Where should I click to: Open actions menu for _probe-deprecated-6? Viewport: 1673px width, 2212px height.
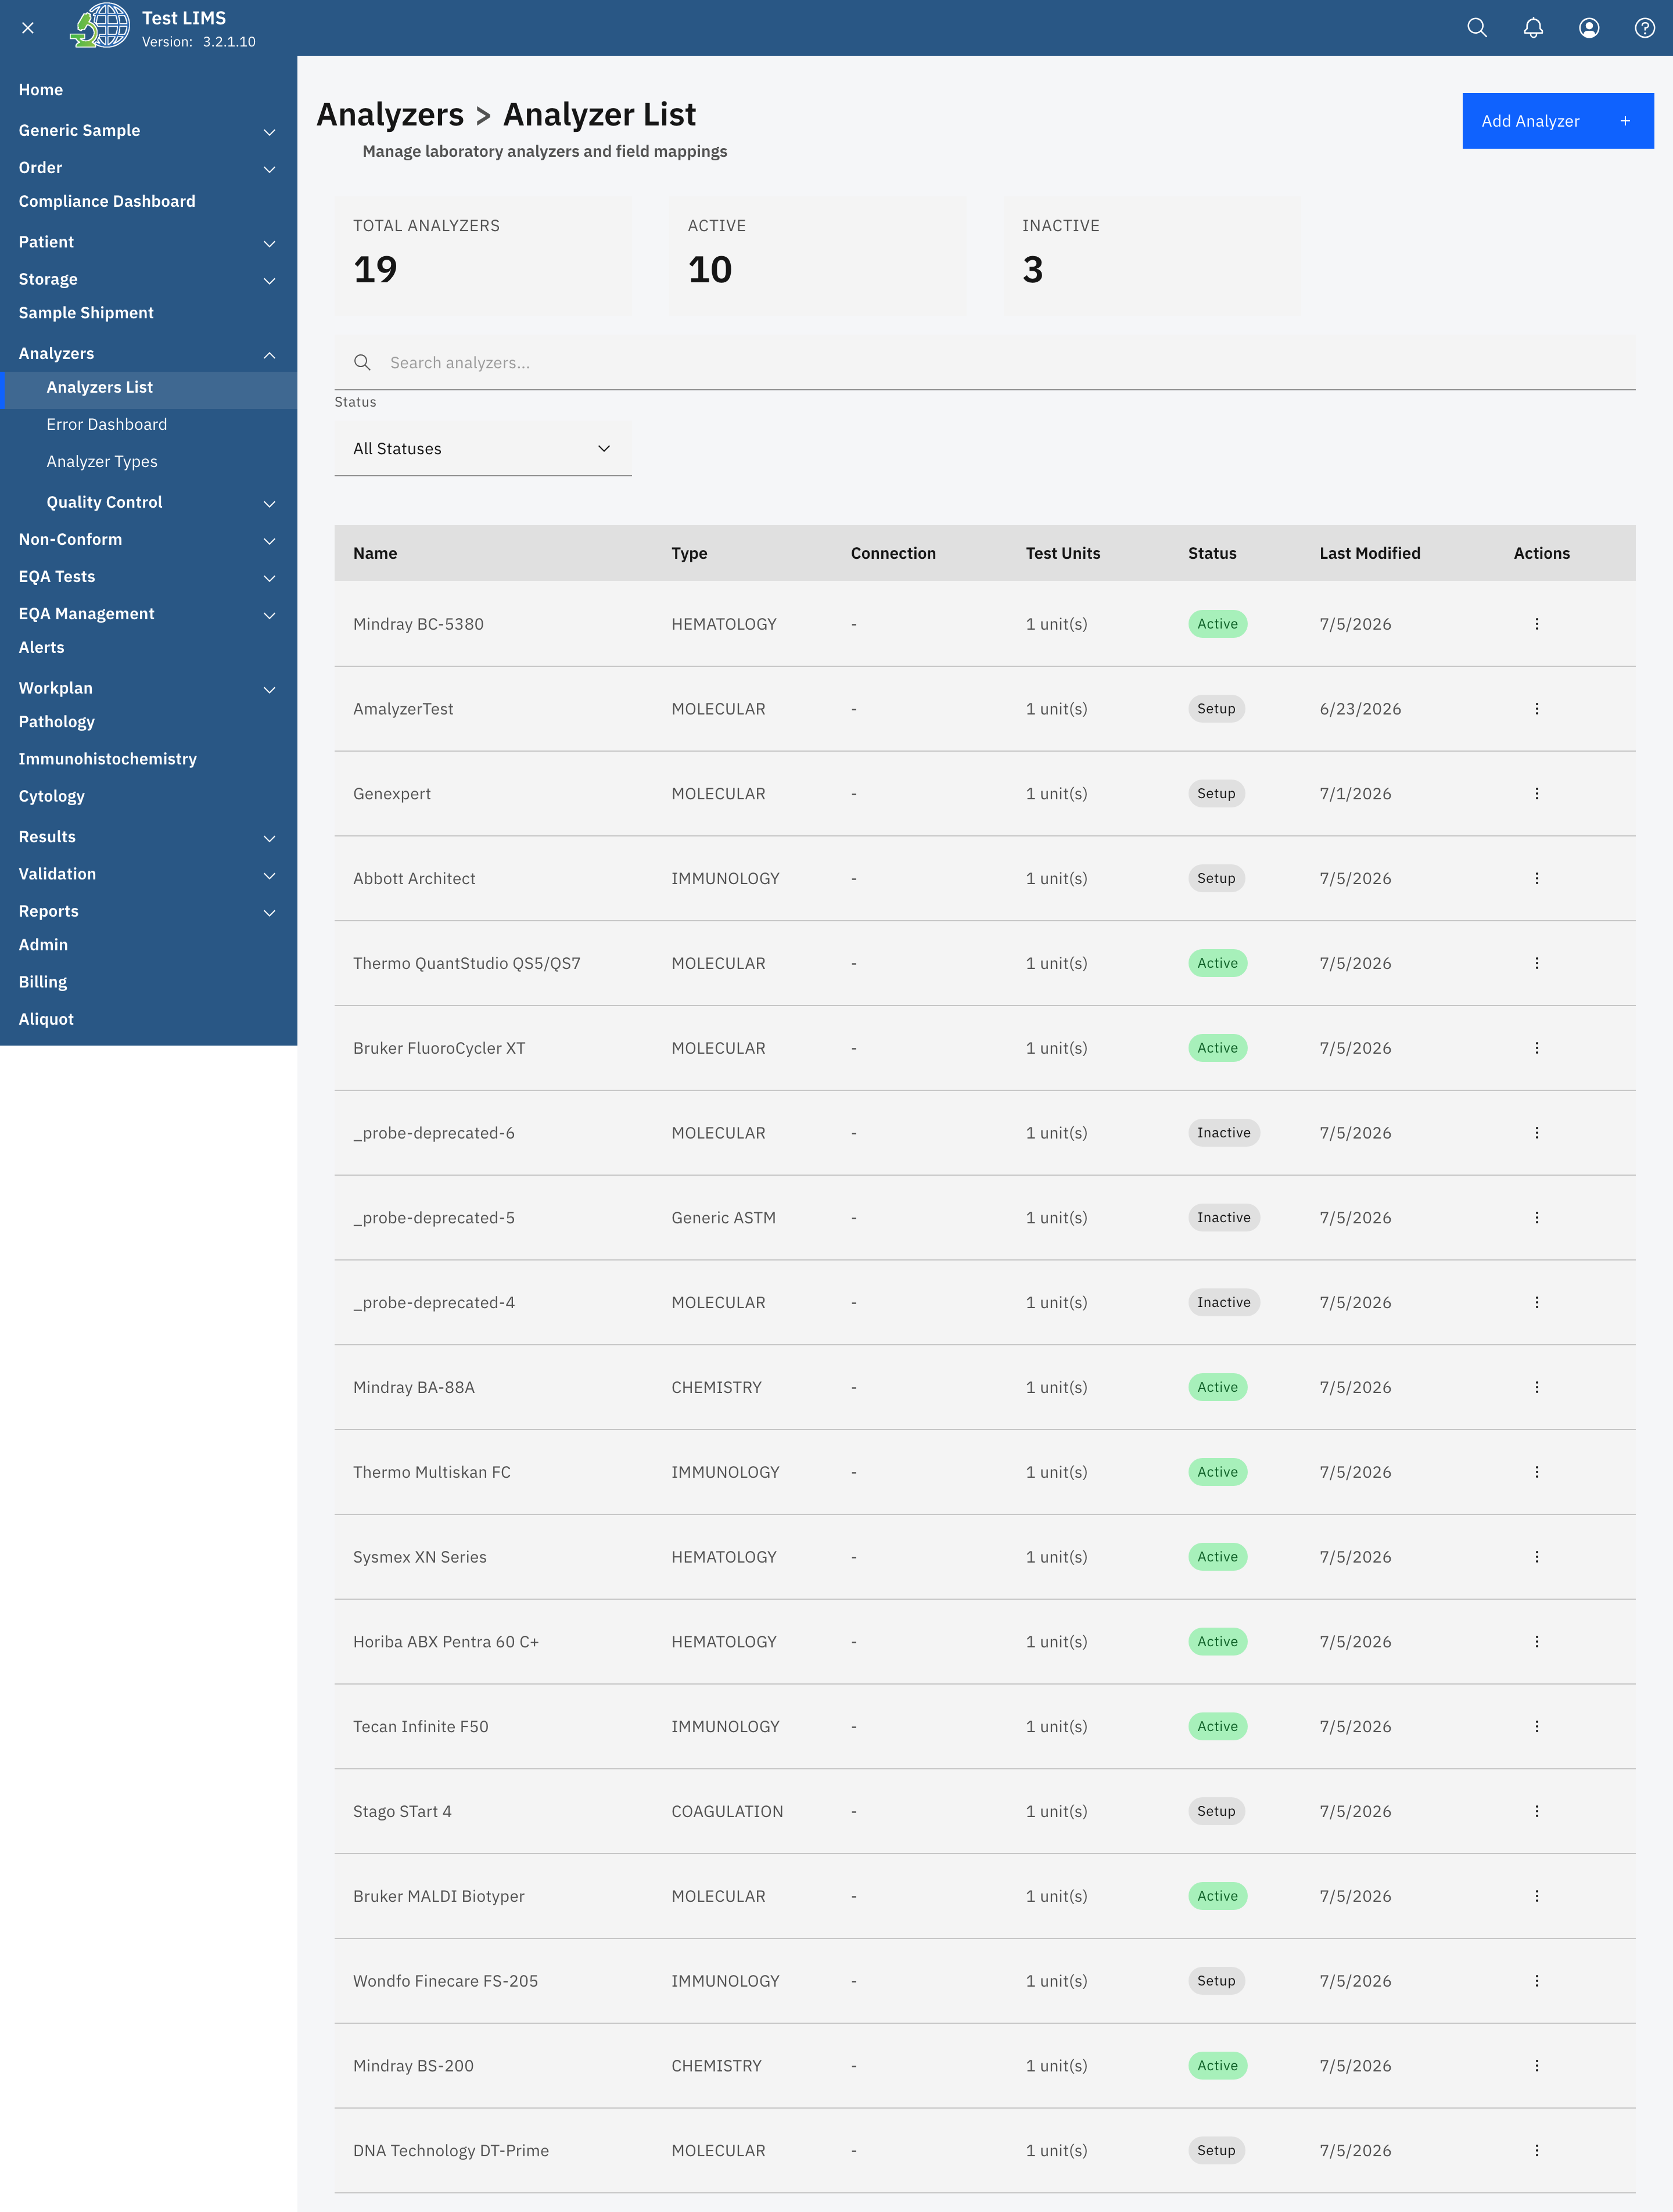click(1537, 1133)
